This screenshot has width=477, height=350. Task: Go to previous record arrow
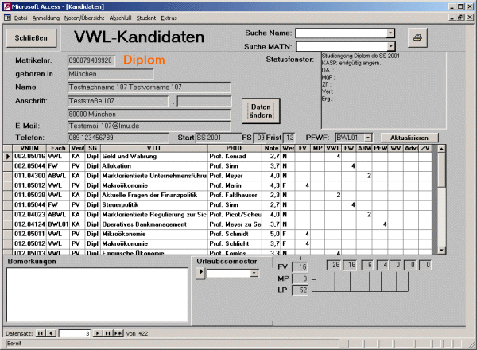tap(51, 333)
